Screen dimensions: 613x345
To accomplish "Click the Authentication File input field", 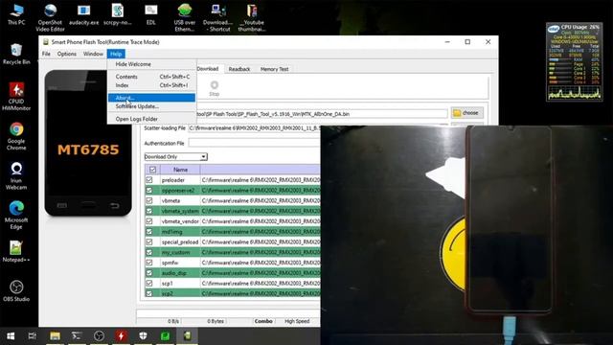I will [254, 143].
